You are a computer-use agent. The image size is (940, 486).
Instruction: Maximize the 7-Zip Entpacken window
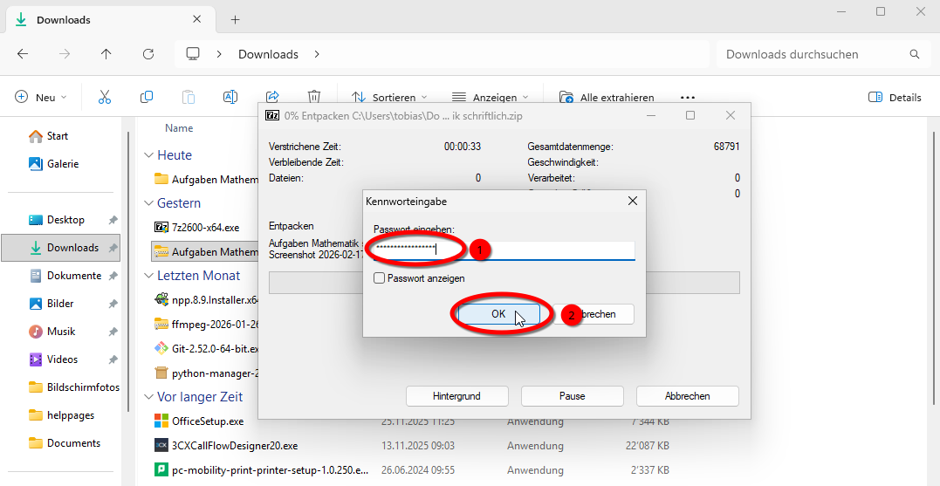690,115
